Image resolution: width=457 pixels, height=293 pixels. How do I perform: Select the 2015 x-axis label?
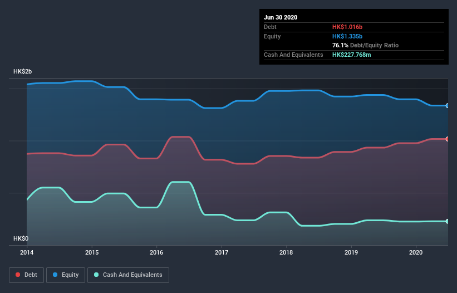[x=92, y=252]
